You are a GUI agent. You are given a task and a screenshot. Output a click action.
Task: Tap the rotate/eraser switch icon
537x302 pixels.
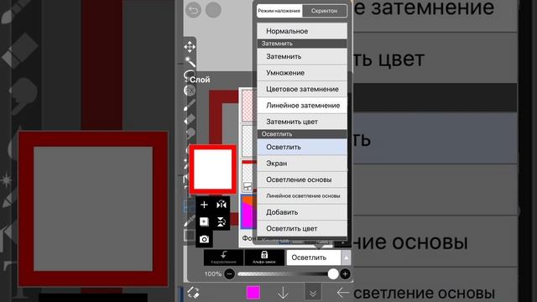(x=193, y=293)
